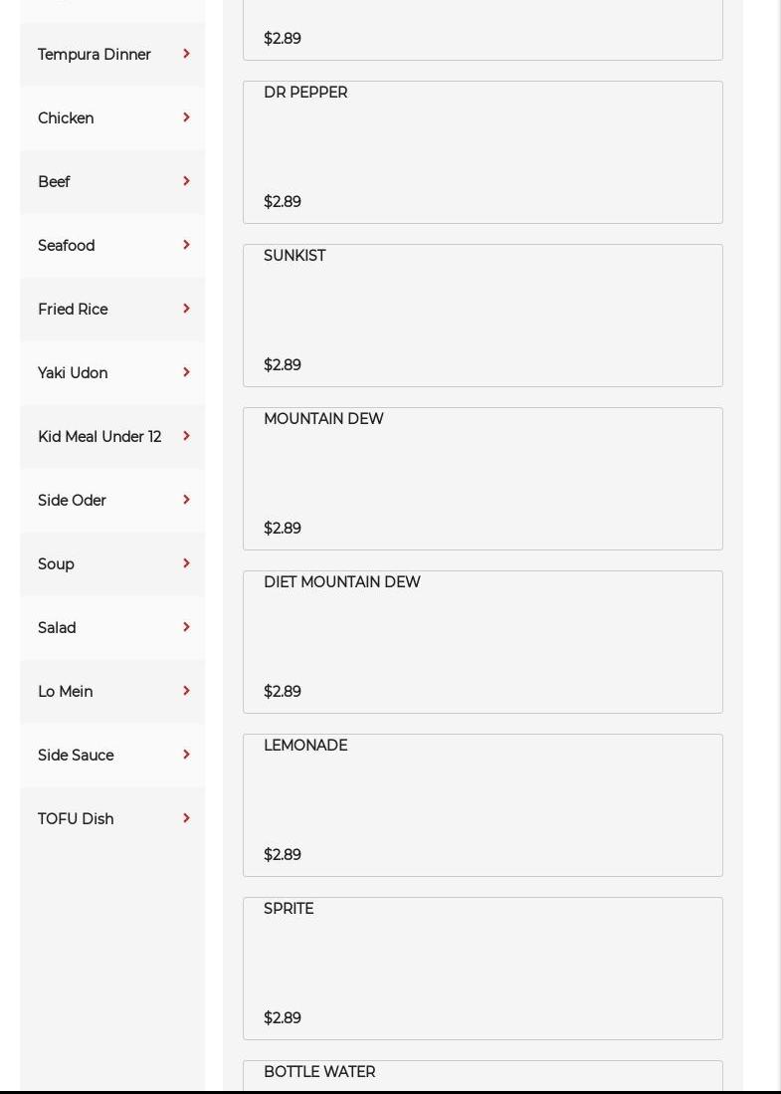781x1094 pixels.
Task: Click the arrow next to Side Oder
Action: pos(186,500)
